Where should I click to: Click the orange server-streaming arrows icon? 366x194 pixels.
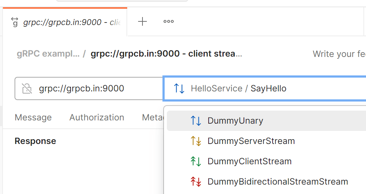196,141
